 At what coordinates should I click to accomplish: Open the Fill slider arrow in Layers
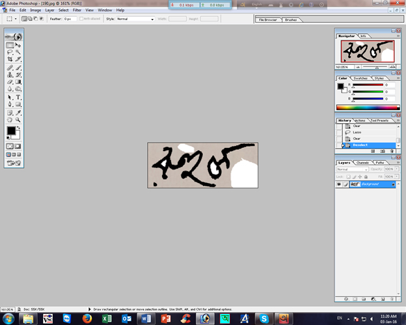(x=397, y=177)
